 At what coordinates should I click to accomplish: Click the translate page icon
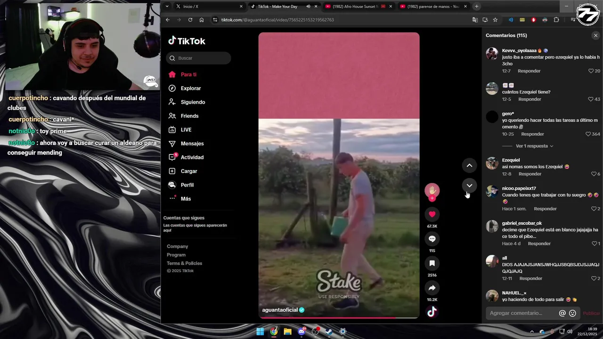(475, 20)
